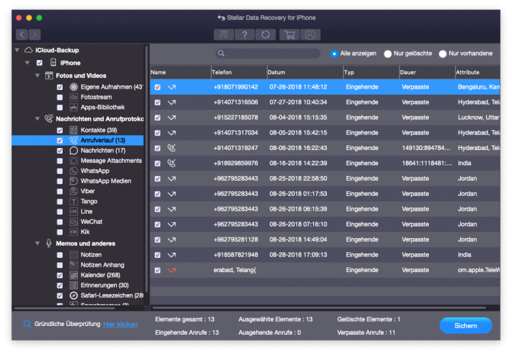Click the Kalender calendar icon

(x=74, y=275)
